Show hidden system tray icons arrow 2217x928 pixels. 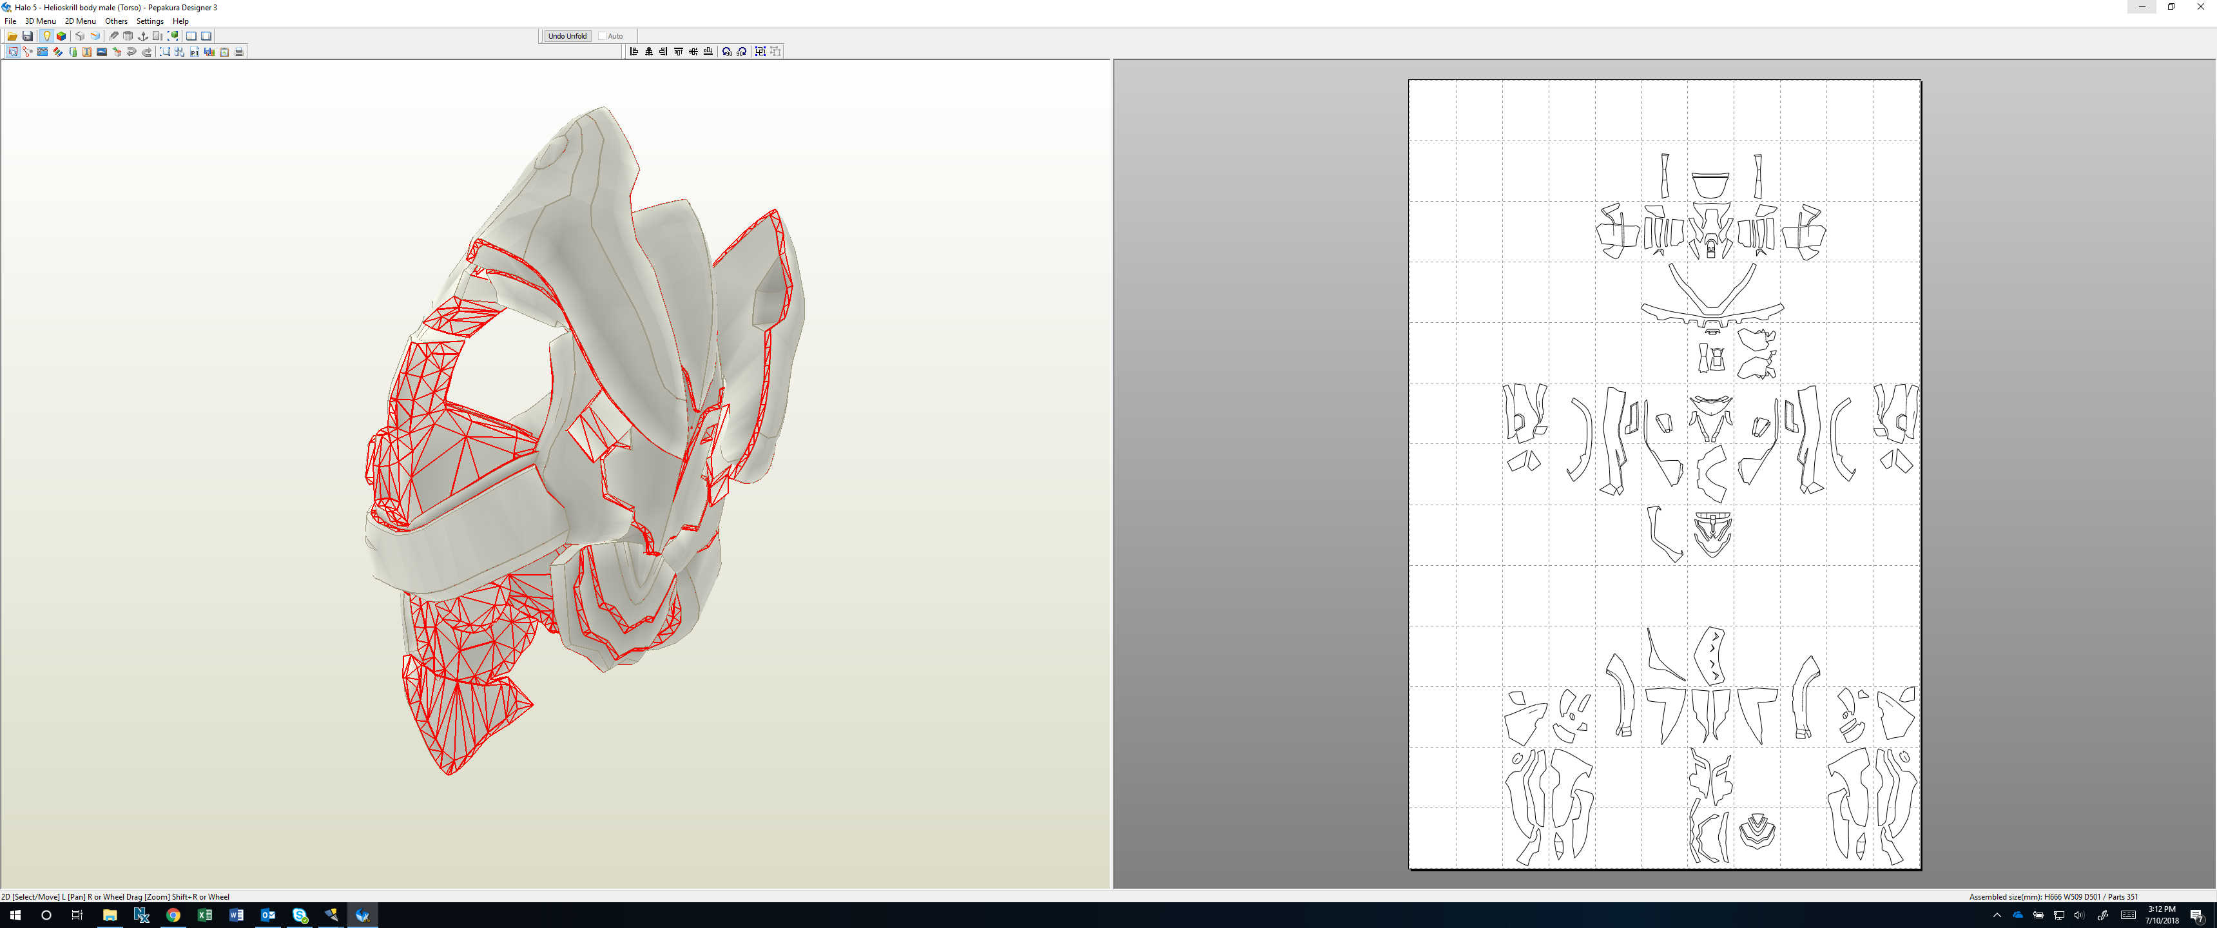1997,915
